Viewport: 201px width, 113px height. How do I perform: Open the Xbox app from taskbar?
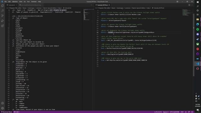coord(198,44)
